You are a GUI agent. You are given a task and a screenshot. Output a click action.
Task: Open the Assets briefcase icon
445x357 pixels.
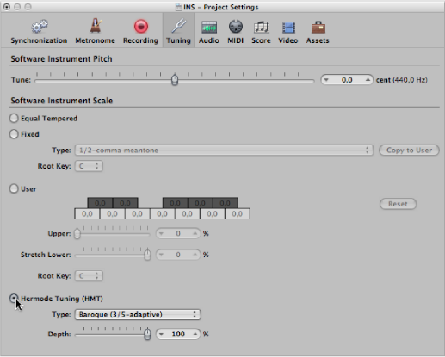tap(318, 28)
